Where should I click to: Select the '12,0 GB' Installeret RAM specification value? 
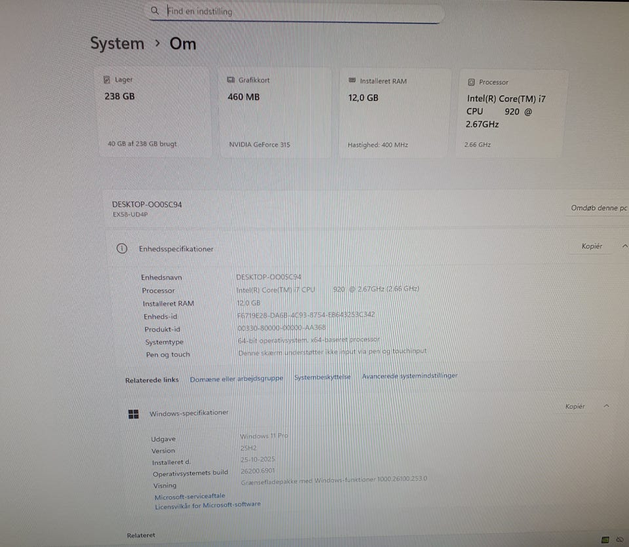click(x=248, y=303)
